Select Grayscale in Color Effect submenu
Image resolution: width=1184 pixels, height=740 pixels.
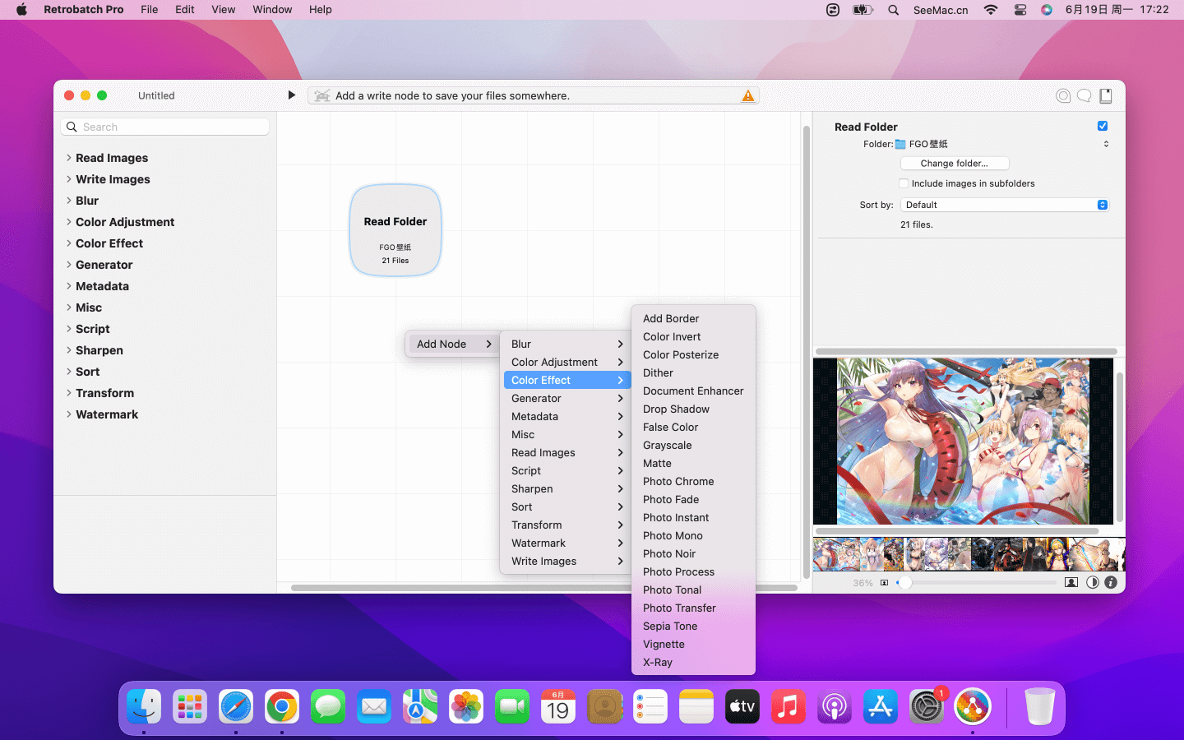[x=667, y=445]
